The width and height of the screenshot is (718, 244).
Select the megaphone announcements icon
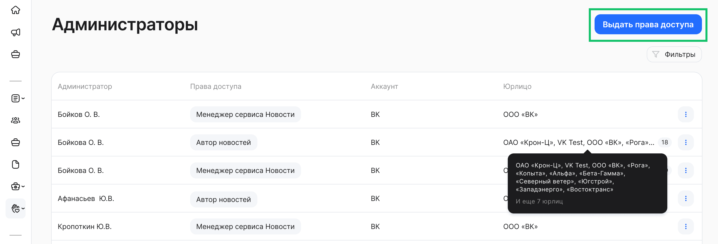click(x=16, y=32)
